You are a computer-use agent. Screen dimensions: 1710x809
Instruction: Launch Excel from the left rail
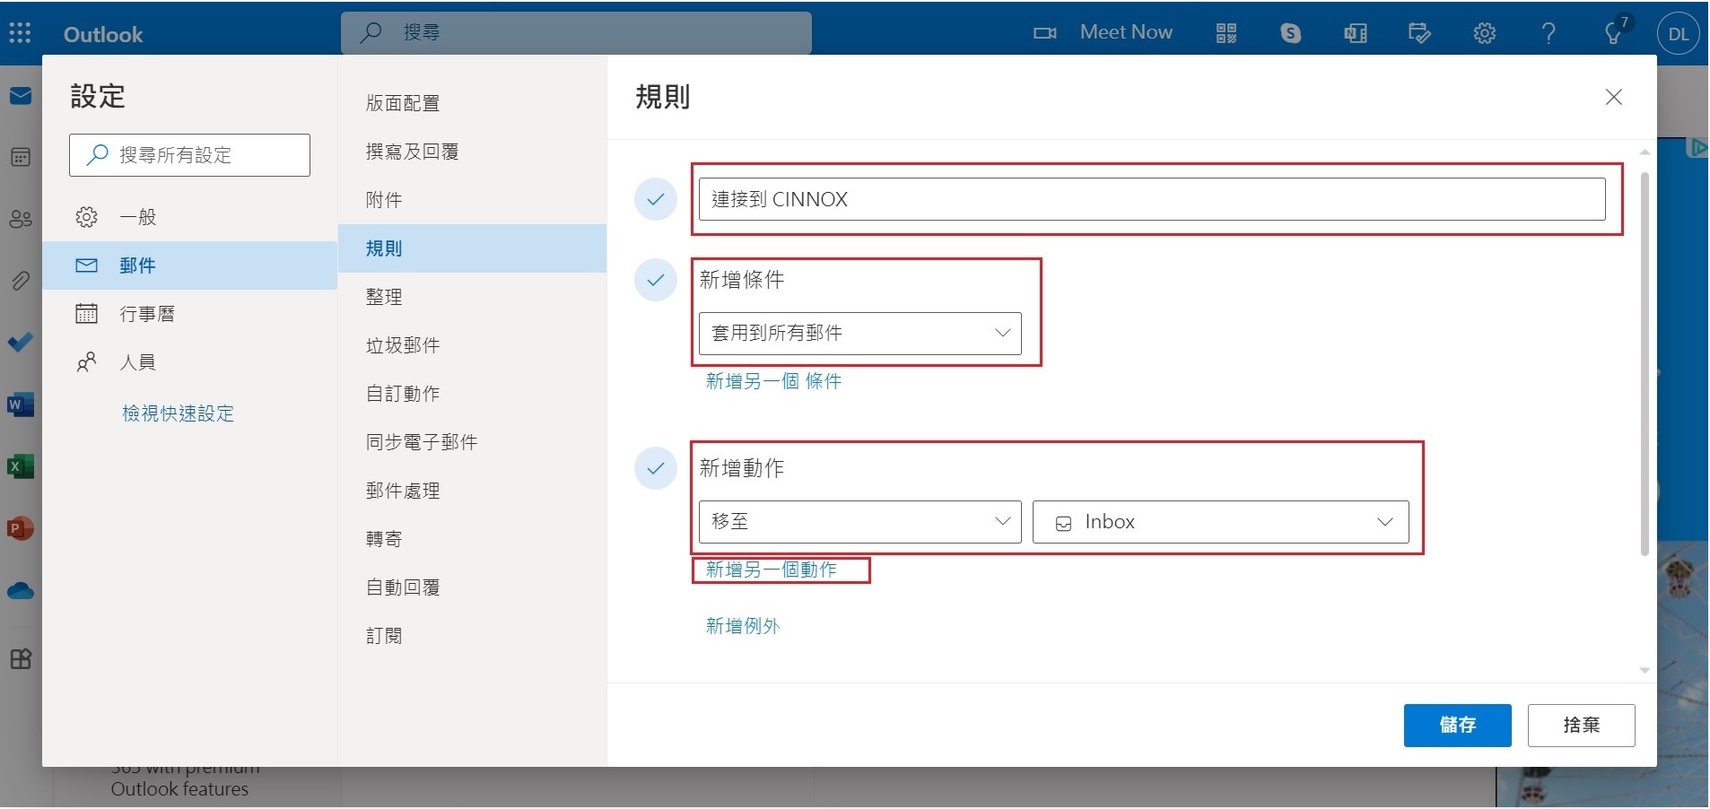pyautogui.click(x=20, y=466)
